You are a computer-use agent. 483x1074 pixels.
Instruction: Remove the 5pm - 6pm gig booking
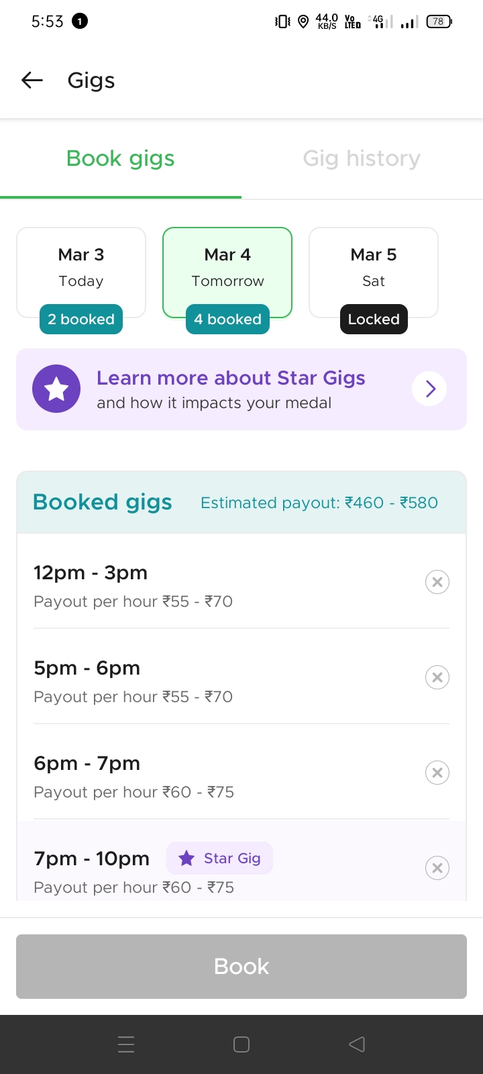437,677
